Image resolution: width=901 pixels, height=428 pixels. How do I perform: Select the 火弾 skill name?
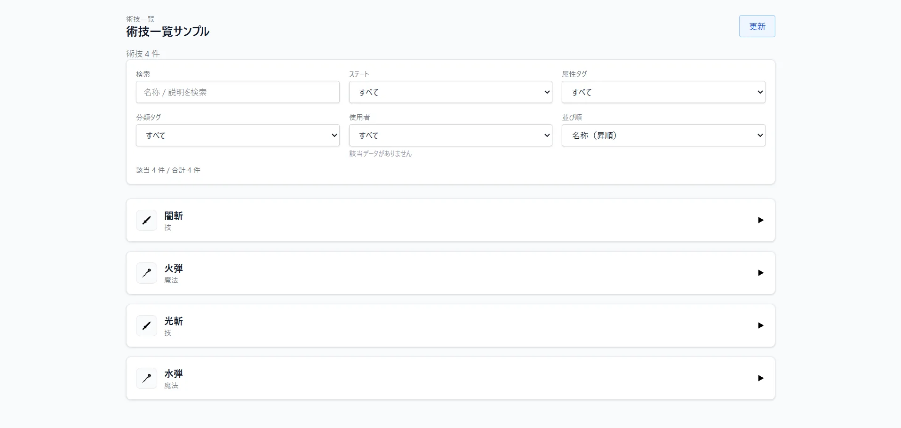[x=174, y=269]
